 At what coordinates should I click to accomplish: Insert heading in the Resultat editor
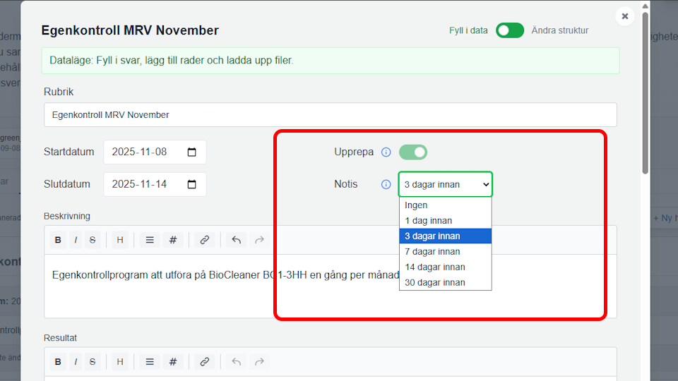(120, 361)
